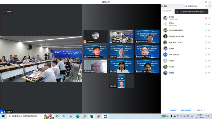Click the 搜索成员 member search field
This screenshot has width=212, height=119.
tap(169, 11)
